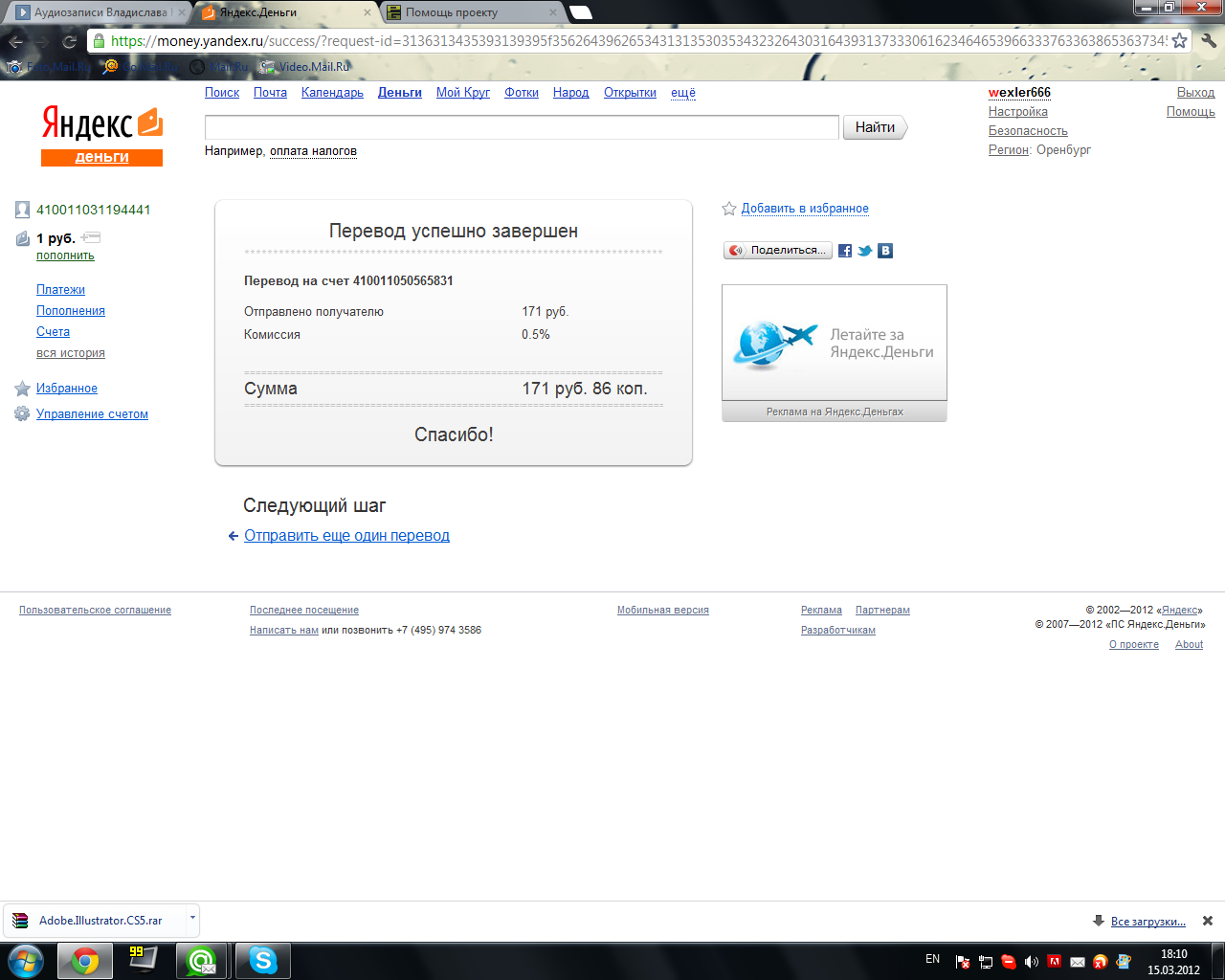Open the taskbar application showing number 99
Image resolution: width=1225 pixels, height=980 pixels.
[x=143, y=961]
